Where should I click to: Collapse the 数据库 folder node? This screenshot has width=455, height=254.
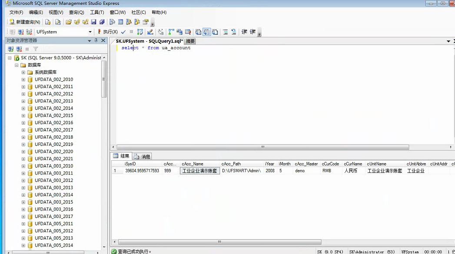coord(17,65)
